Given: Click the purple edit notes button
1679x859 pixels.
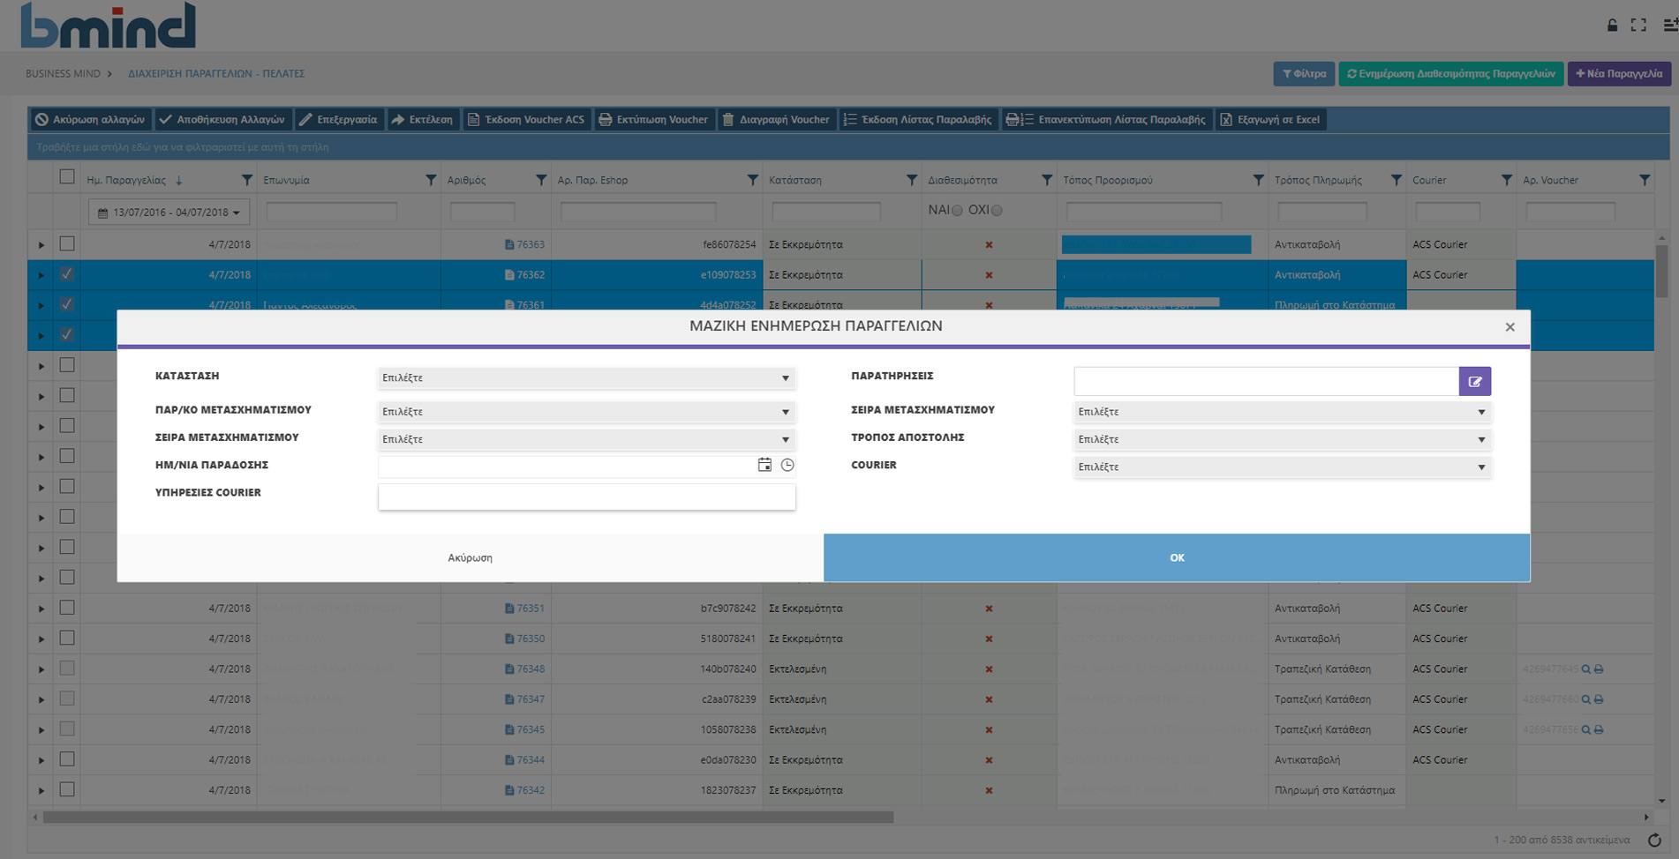Looking at the screenshot, I should [x=1475, y=381].
